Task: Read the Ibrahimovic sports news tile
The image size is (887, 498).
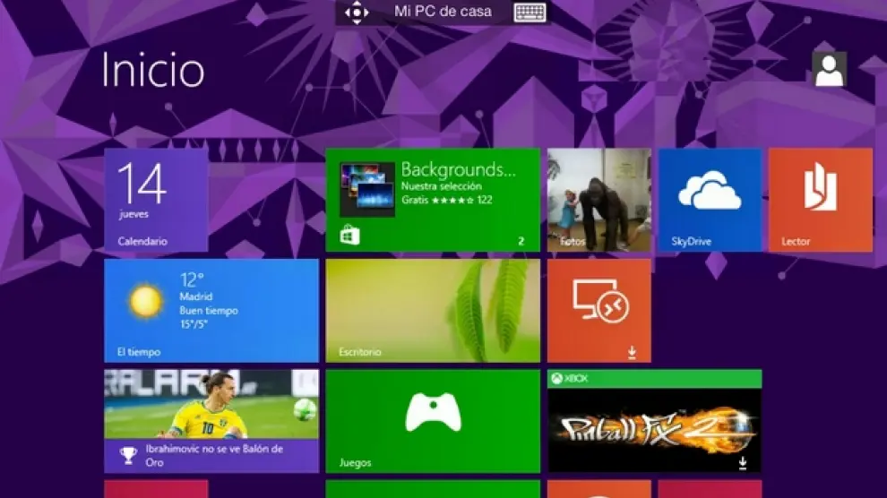Action: 211,421
